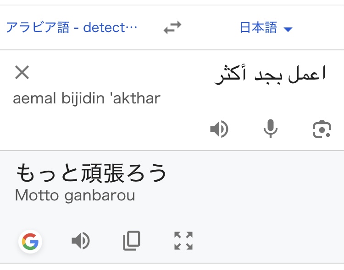Image resolution: width=344 pixels, height=270 pixels.
Task: Open the アラビア語 source language selector
Action: (72, 28)
